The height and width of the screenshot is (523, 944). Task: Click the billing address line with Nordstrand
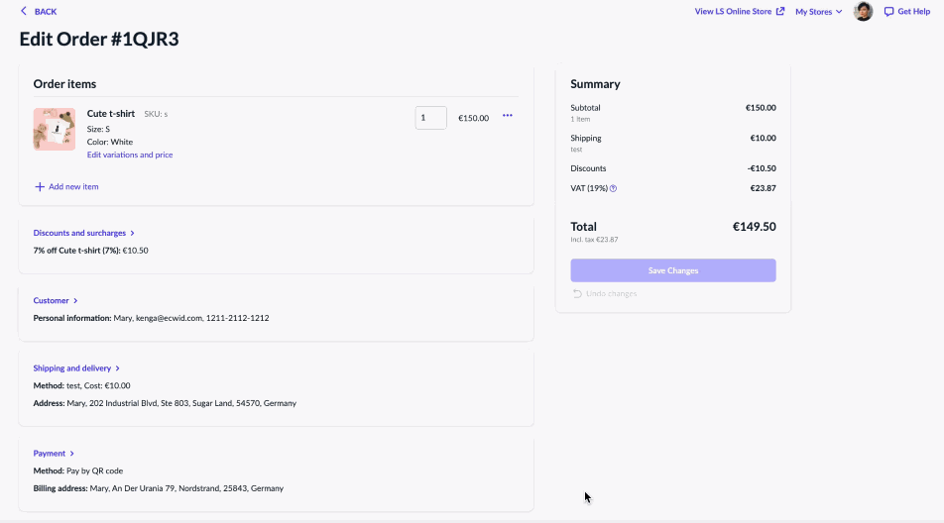click(159, 488)
